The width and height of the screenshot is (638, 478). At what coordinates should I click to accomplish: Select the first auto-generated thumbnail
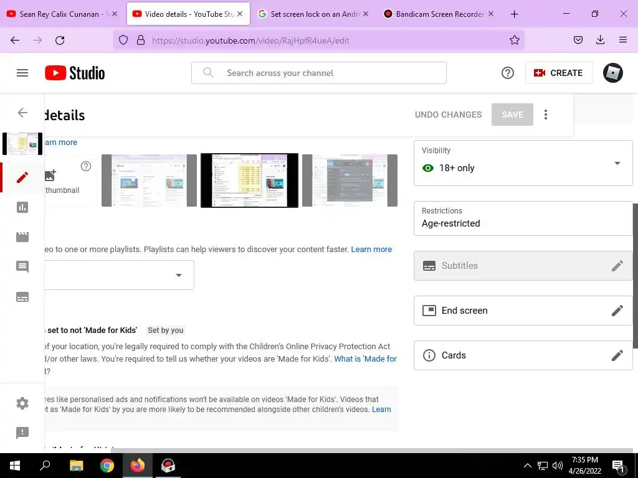tap(149, 180)
